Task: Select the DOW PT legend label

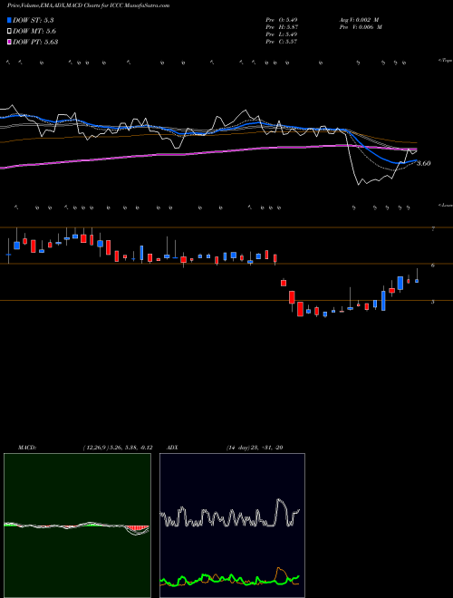Action: tap(35, 42)
